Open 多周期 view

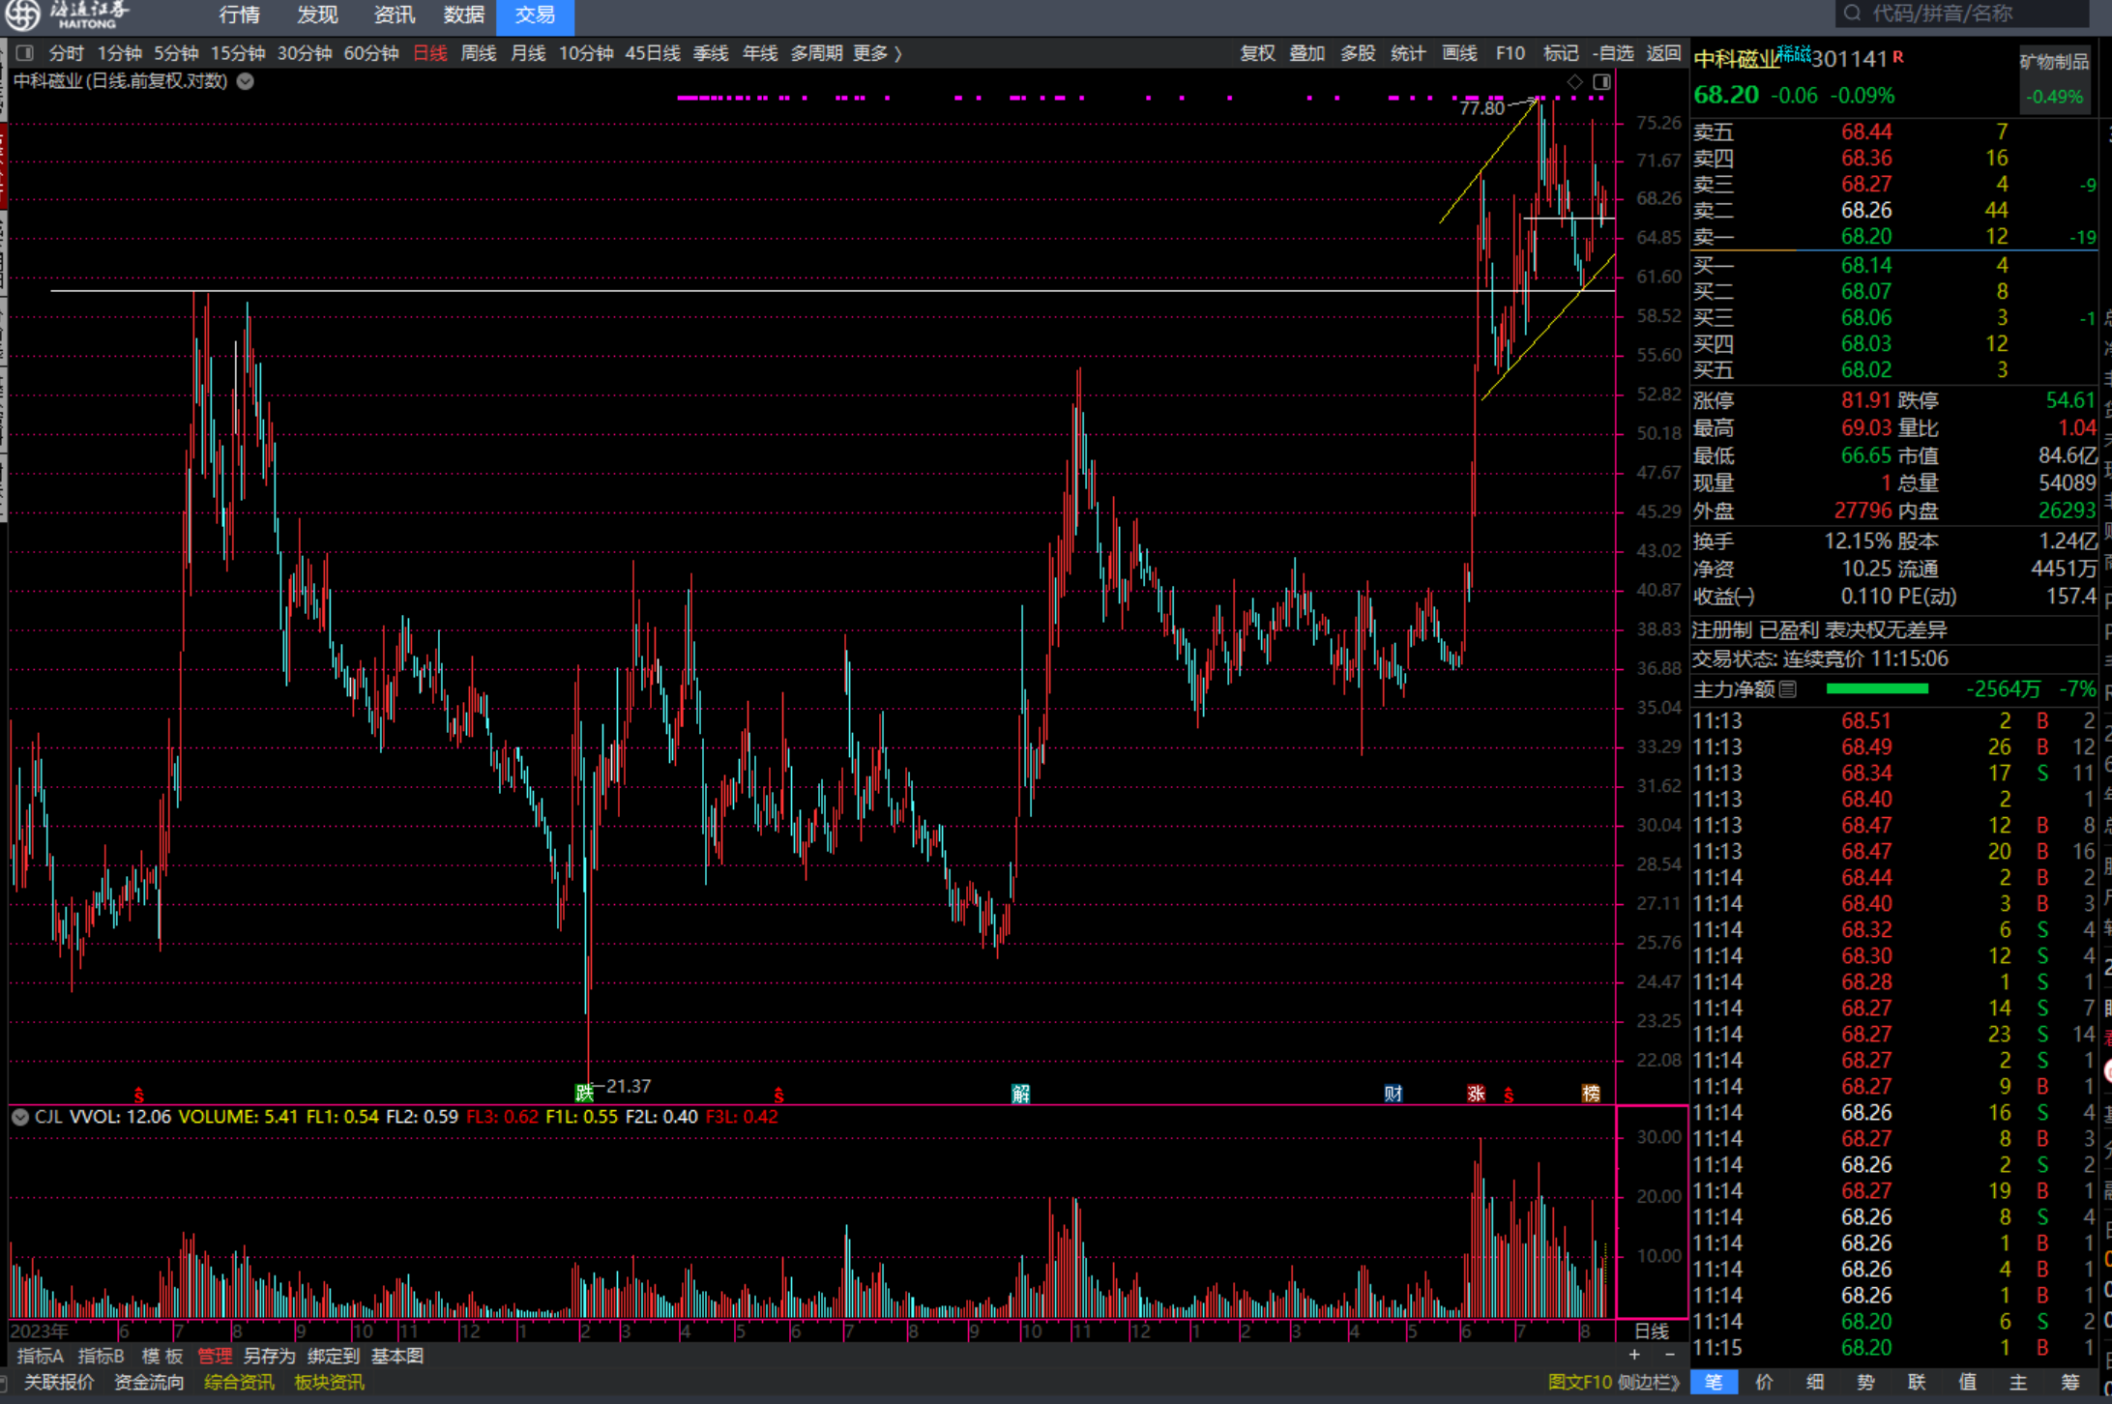(816, 53)
